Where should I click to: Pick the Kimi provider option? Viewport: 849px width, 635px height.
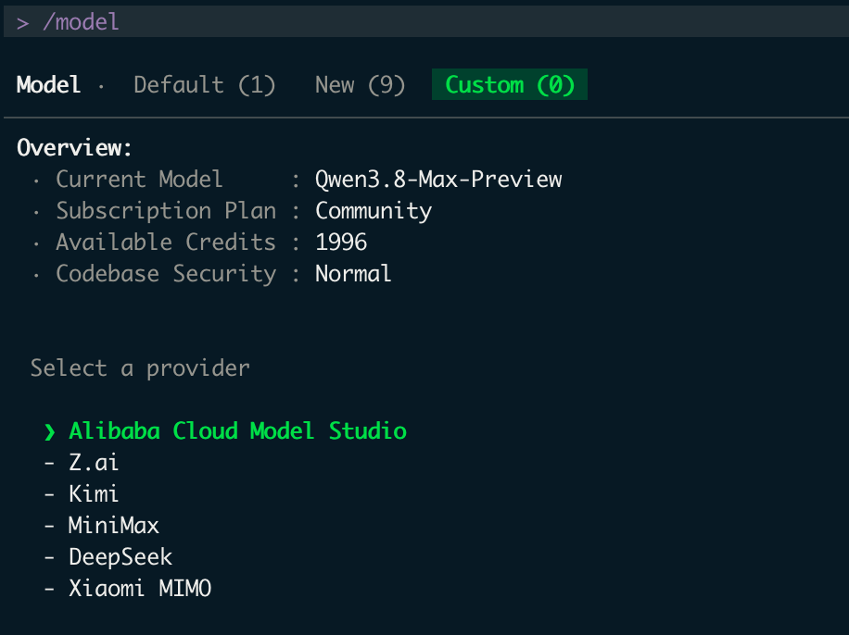point(93,493)
